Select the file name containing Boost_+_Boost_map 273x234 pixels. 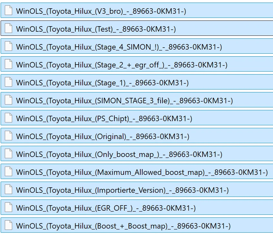click(x=123, y=226)
